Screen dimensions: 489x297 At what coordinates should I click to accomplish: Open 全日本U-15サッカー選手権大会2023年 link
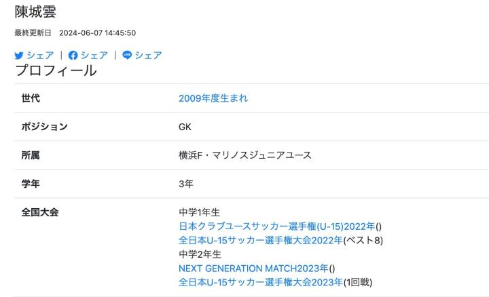click(261, 283)
